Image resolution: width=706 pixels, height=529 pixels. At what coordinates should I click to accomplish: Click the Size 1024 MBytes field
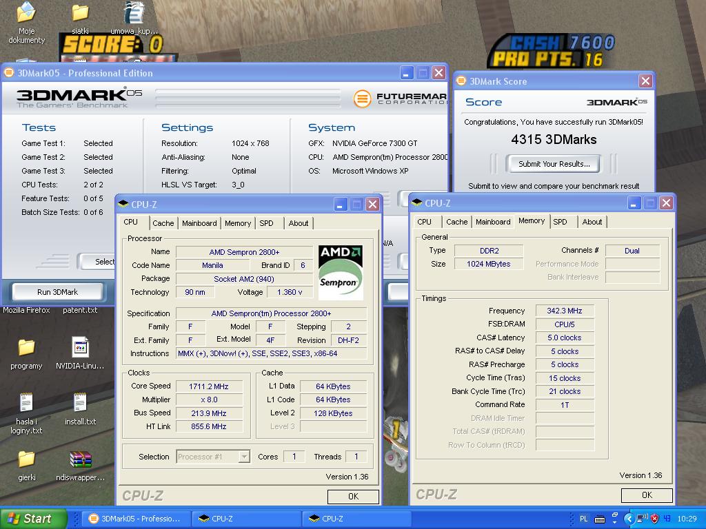489,264
